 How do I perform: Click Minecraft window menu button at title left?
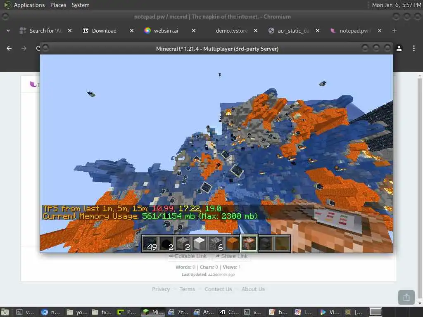[45, 48]
